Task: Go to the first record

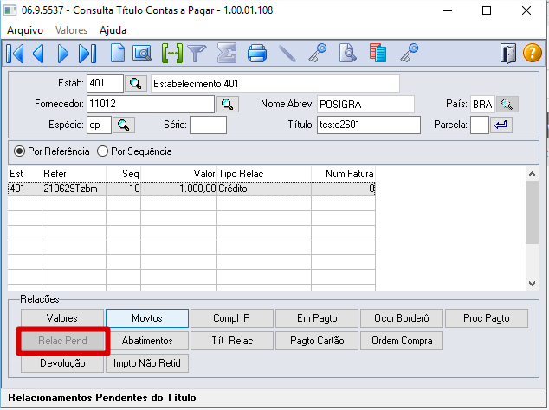Action: (15, 54)
